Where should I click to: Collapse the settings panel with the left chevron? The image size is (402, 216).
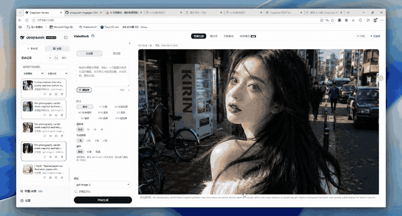click(x=130, y=44)
